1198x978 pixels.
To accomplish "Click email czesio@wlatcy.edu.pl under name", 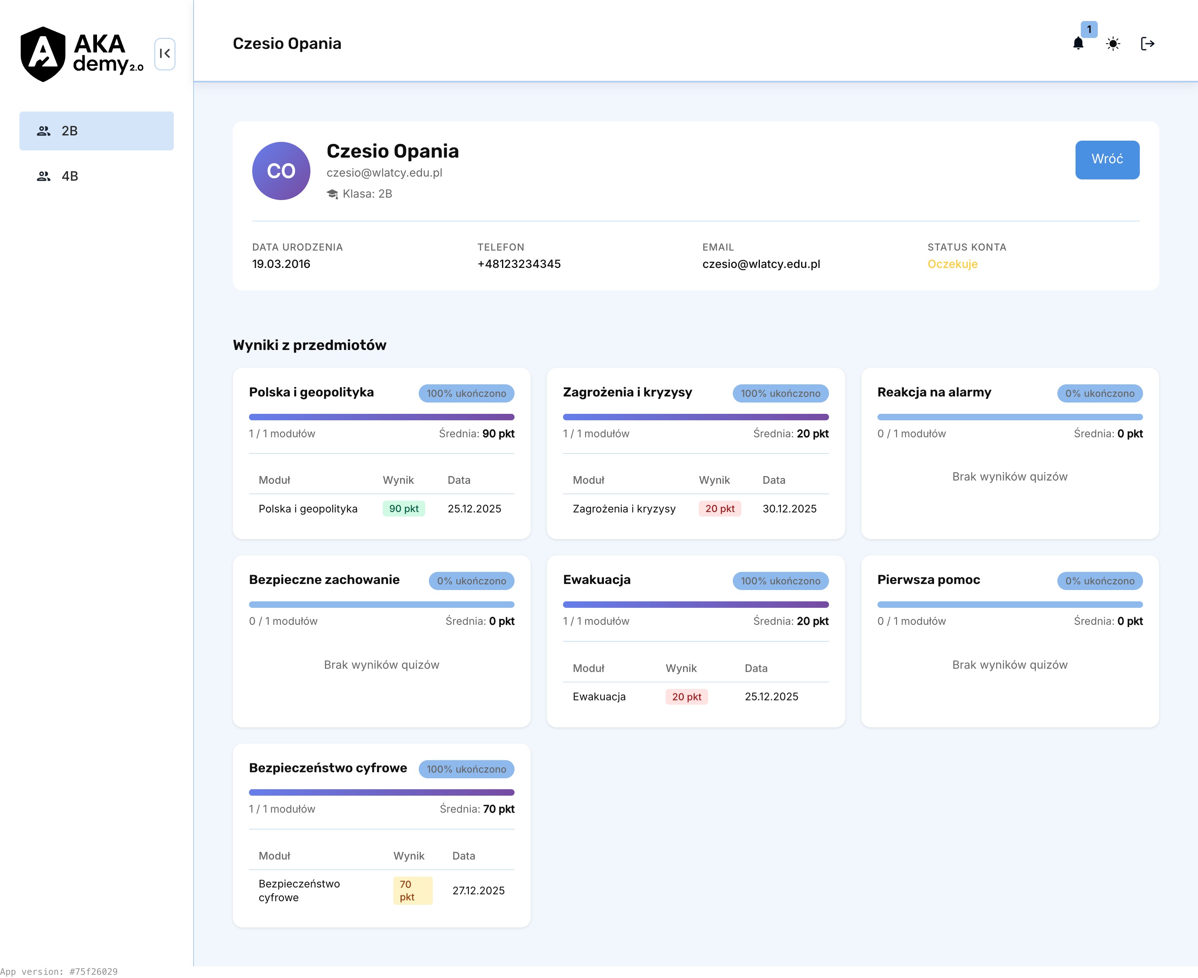I will (x=384, y=173).
